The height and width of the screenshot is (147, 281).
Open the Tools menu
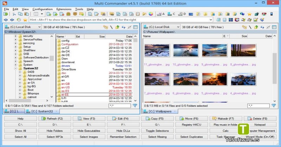point(79,9)
